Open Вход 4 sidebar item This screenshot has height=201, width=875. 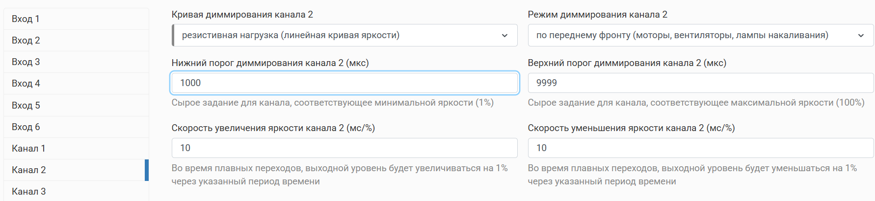pos(76,83)
